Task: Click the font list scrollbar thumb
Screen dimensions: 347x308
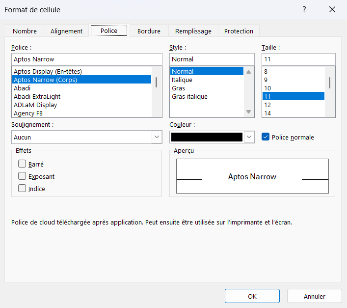Action: click(x=156, y=83)
